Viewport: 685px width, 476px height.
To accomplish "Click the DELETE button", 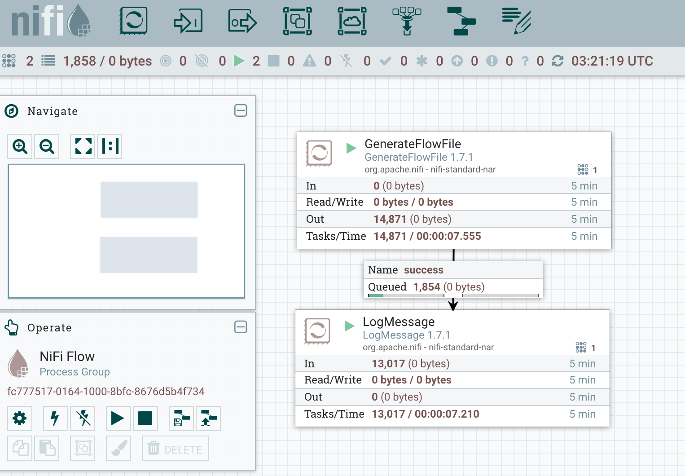I will (176, 448).
